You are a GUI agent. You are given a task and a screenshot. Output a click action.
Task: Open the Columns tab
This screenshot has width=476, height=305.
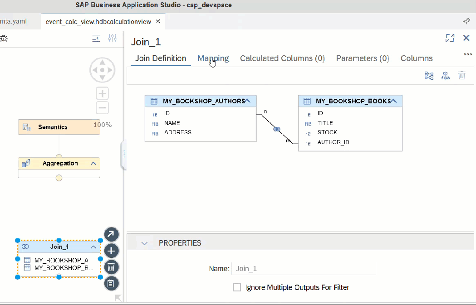[417, 58]
